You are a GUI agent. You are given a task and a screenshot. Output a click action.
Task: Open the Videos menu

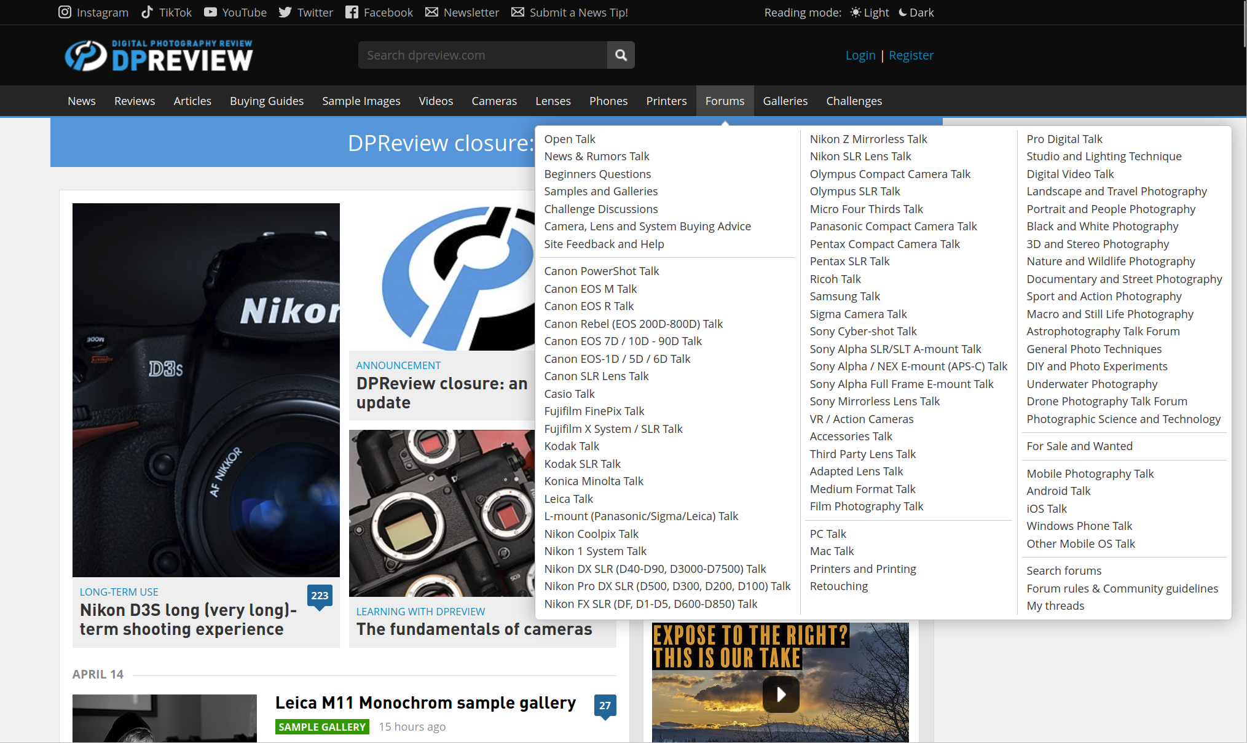(436, 101)
